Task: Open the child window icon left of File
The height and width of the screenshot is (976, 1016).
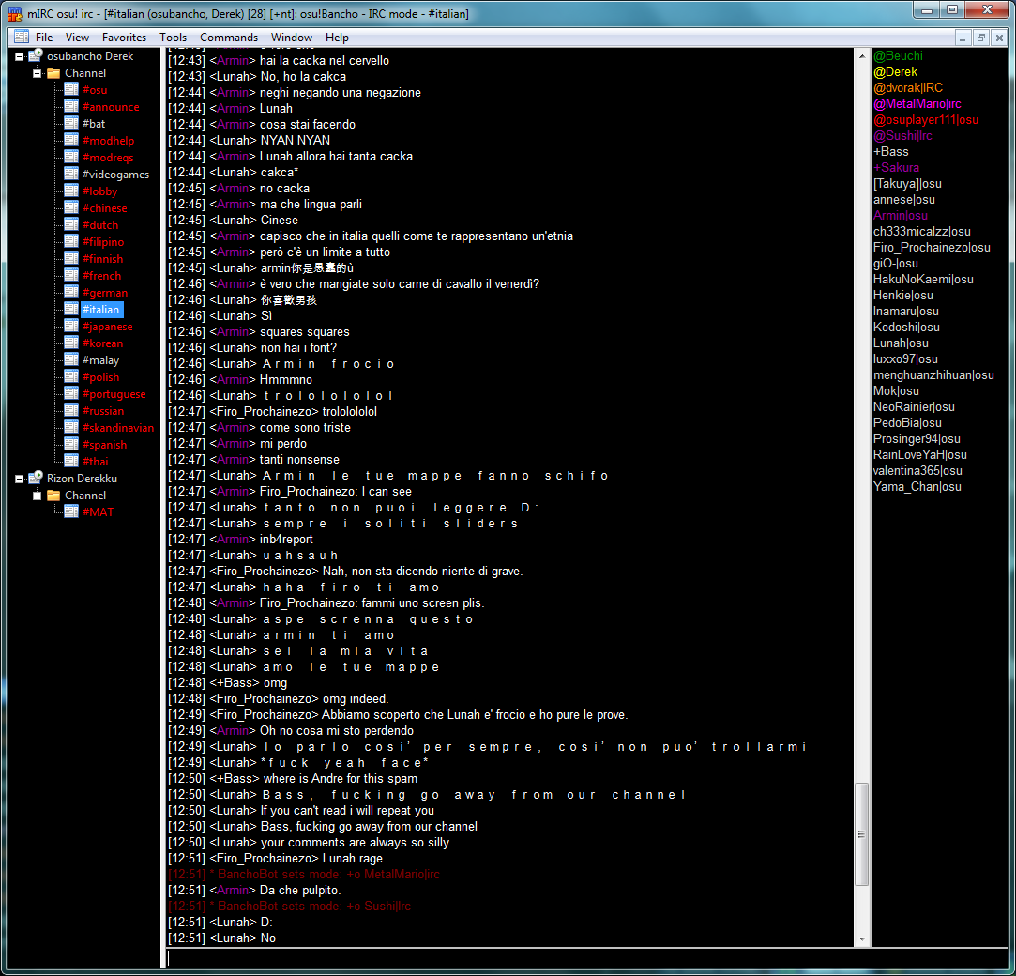Action: (x=21, y=38)
